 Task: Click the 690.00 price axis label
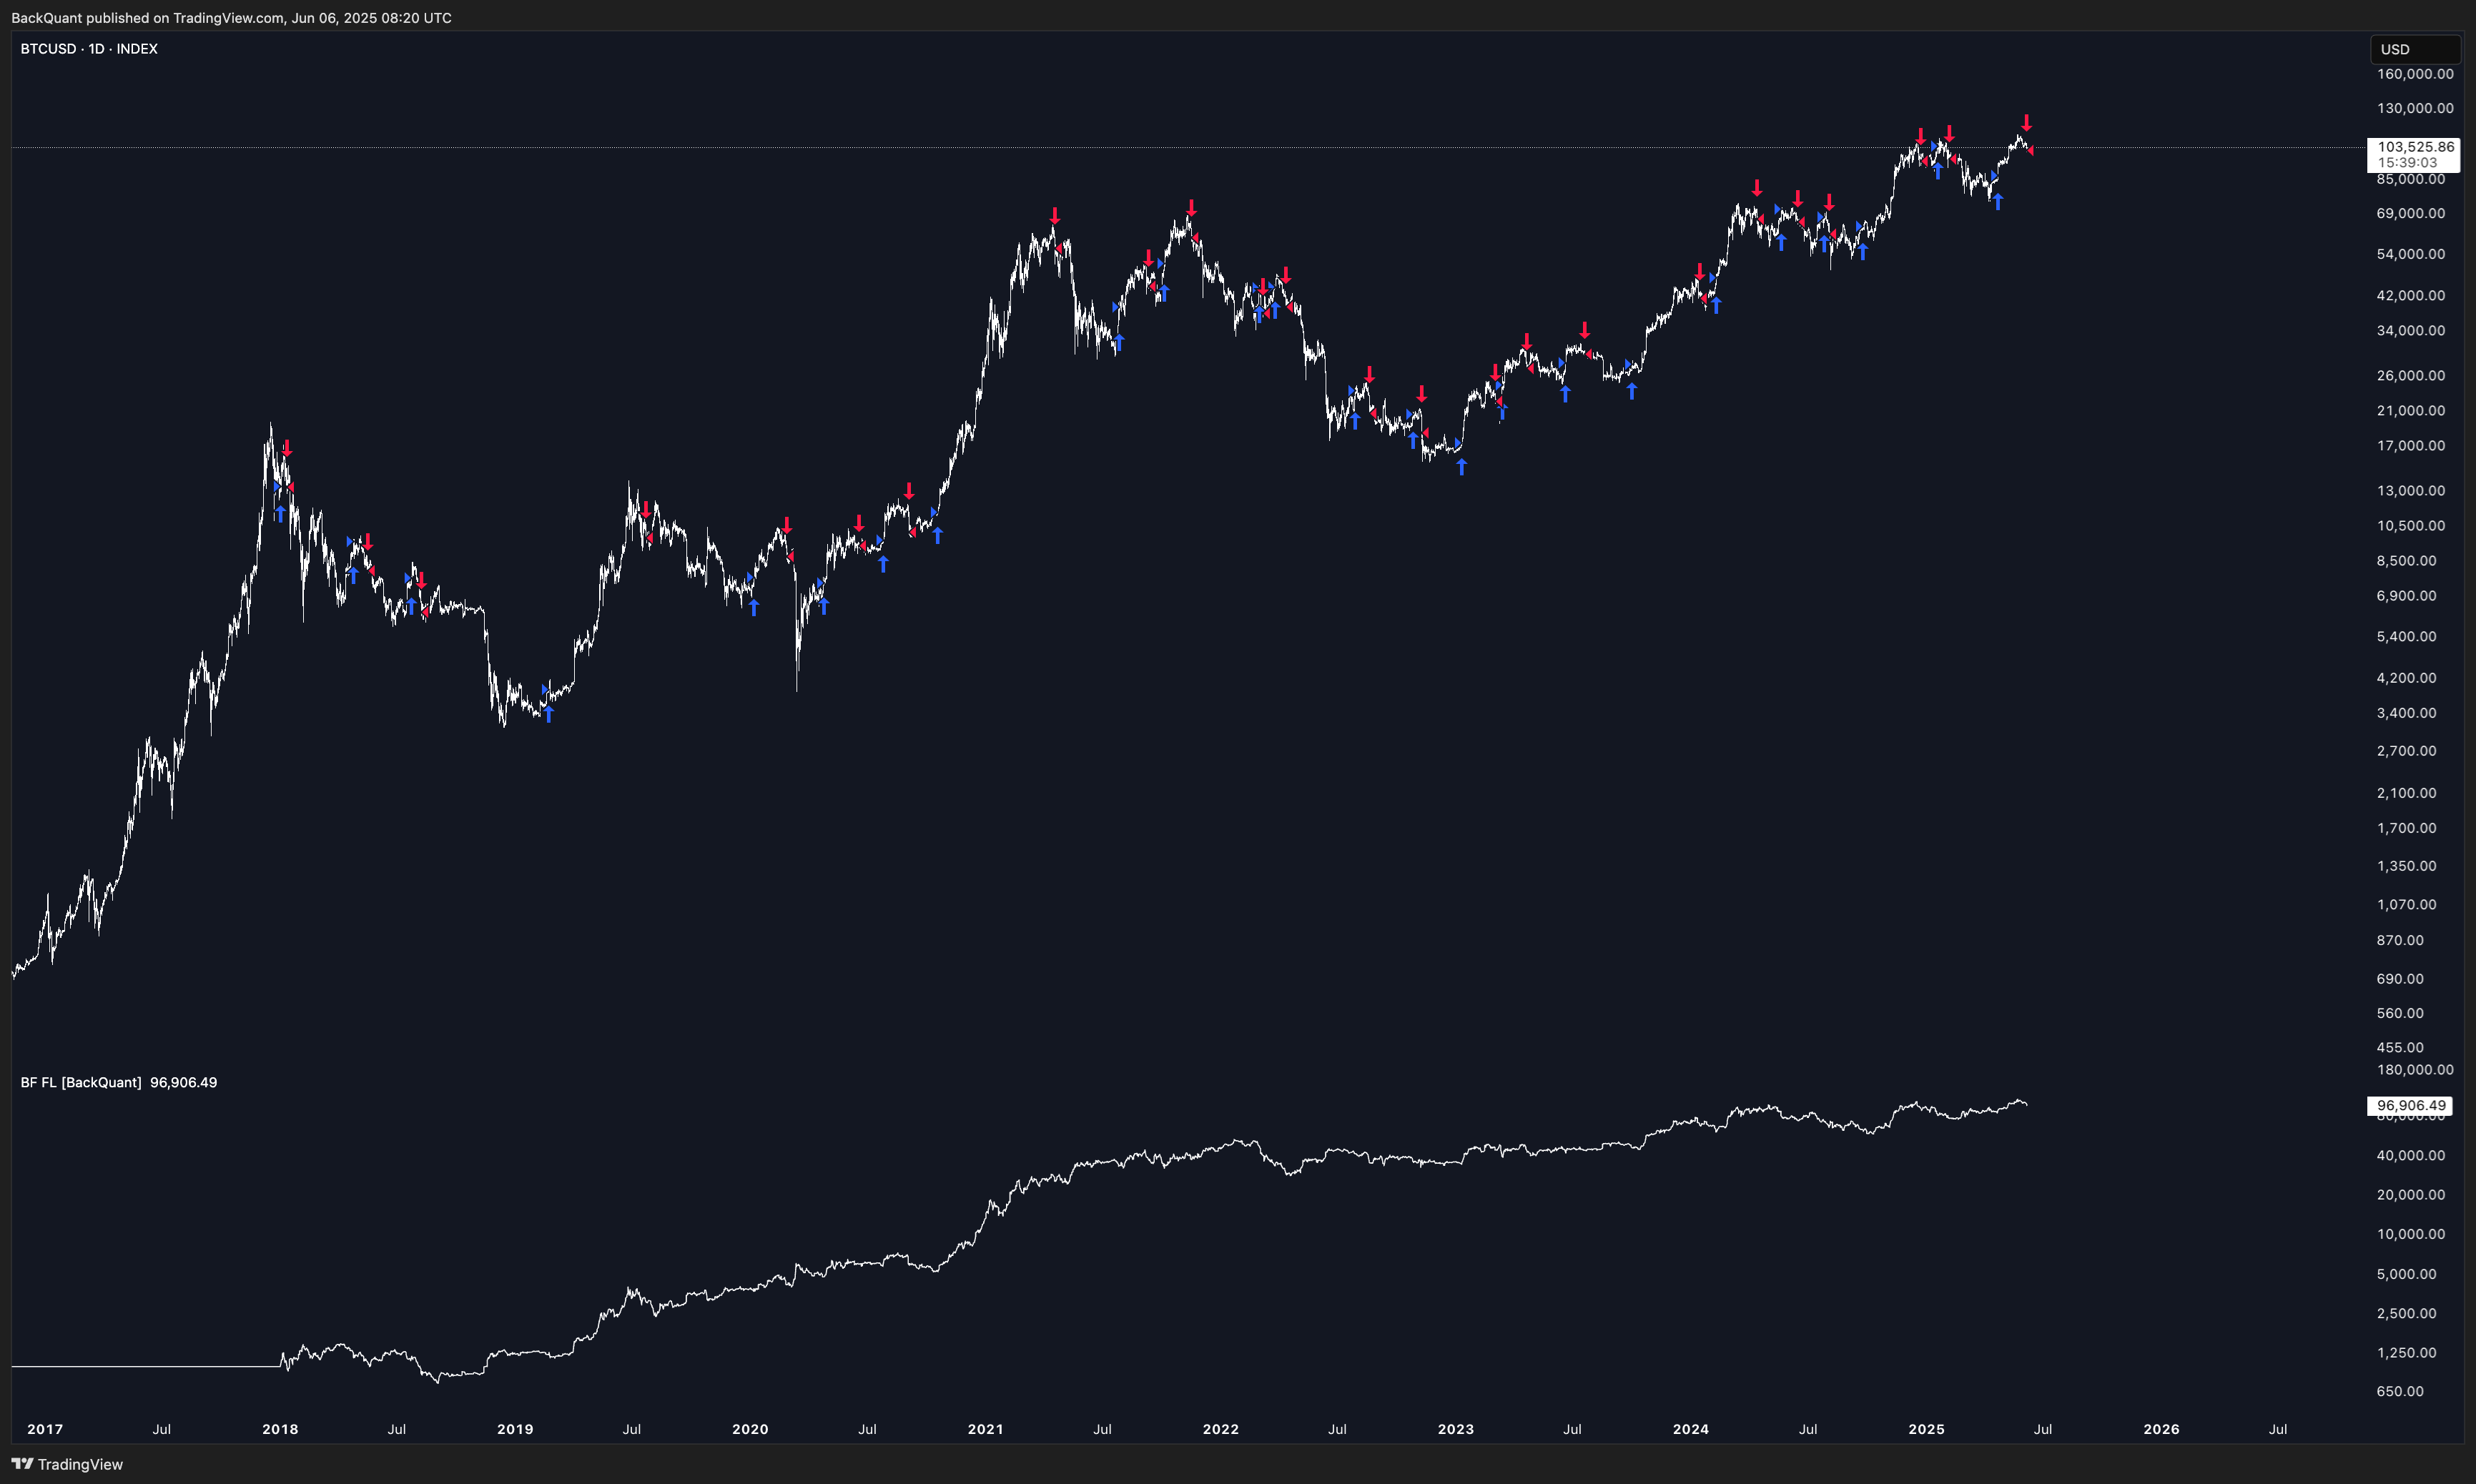pos(2400,978)
